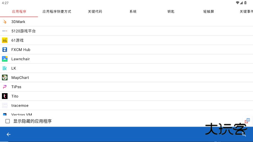Switch to the 应用程序快捷方式 tab
The height and width of the screenshot is (142, 253).
point(57,12)
